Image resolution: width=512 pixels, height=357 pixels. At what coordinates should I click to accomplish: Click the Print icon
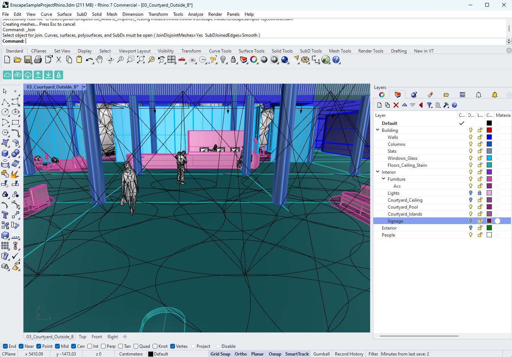[x=38, y=59]
